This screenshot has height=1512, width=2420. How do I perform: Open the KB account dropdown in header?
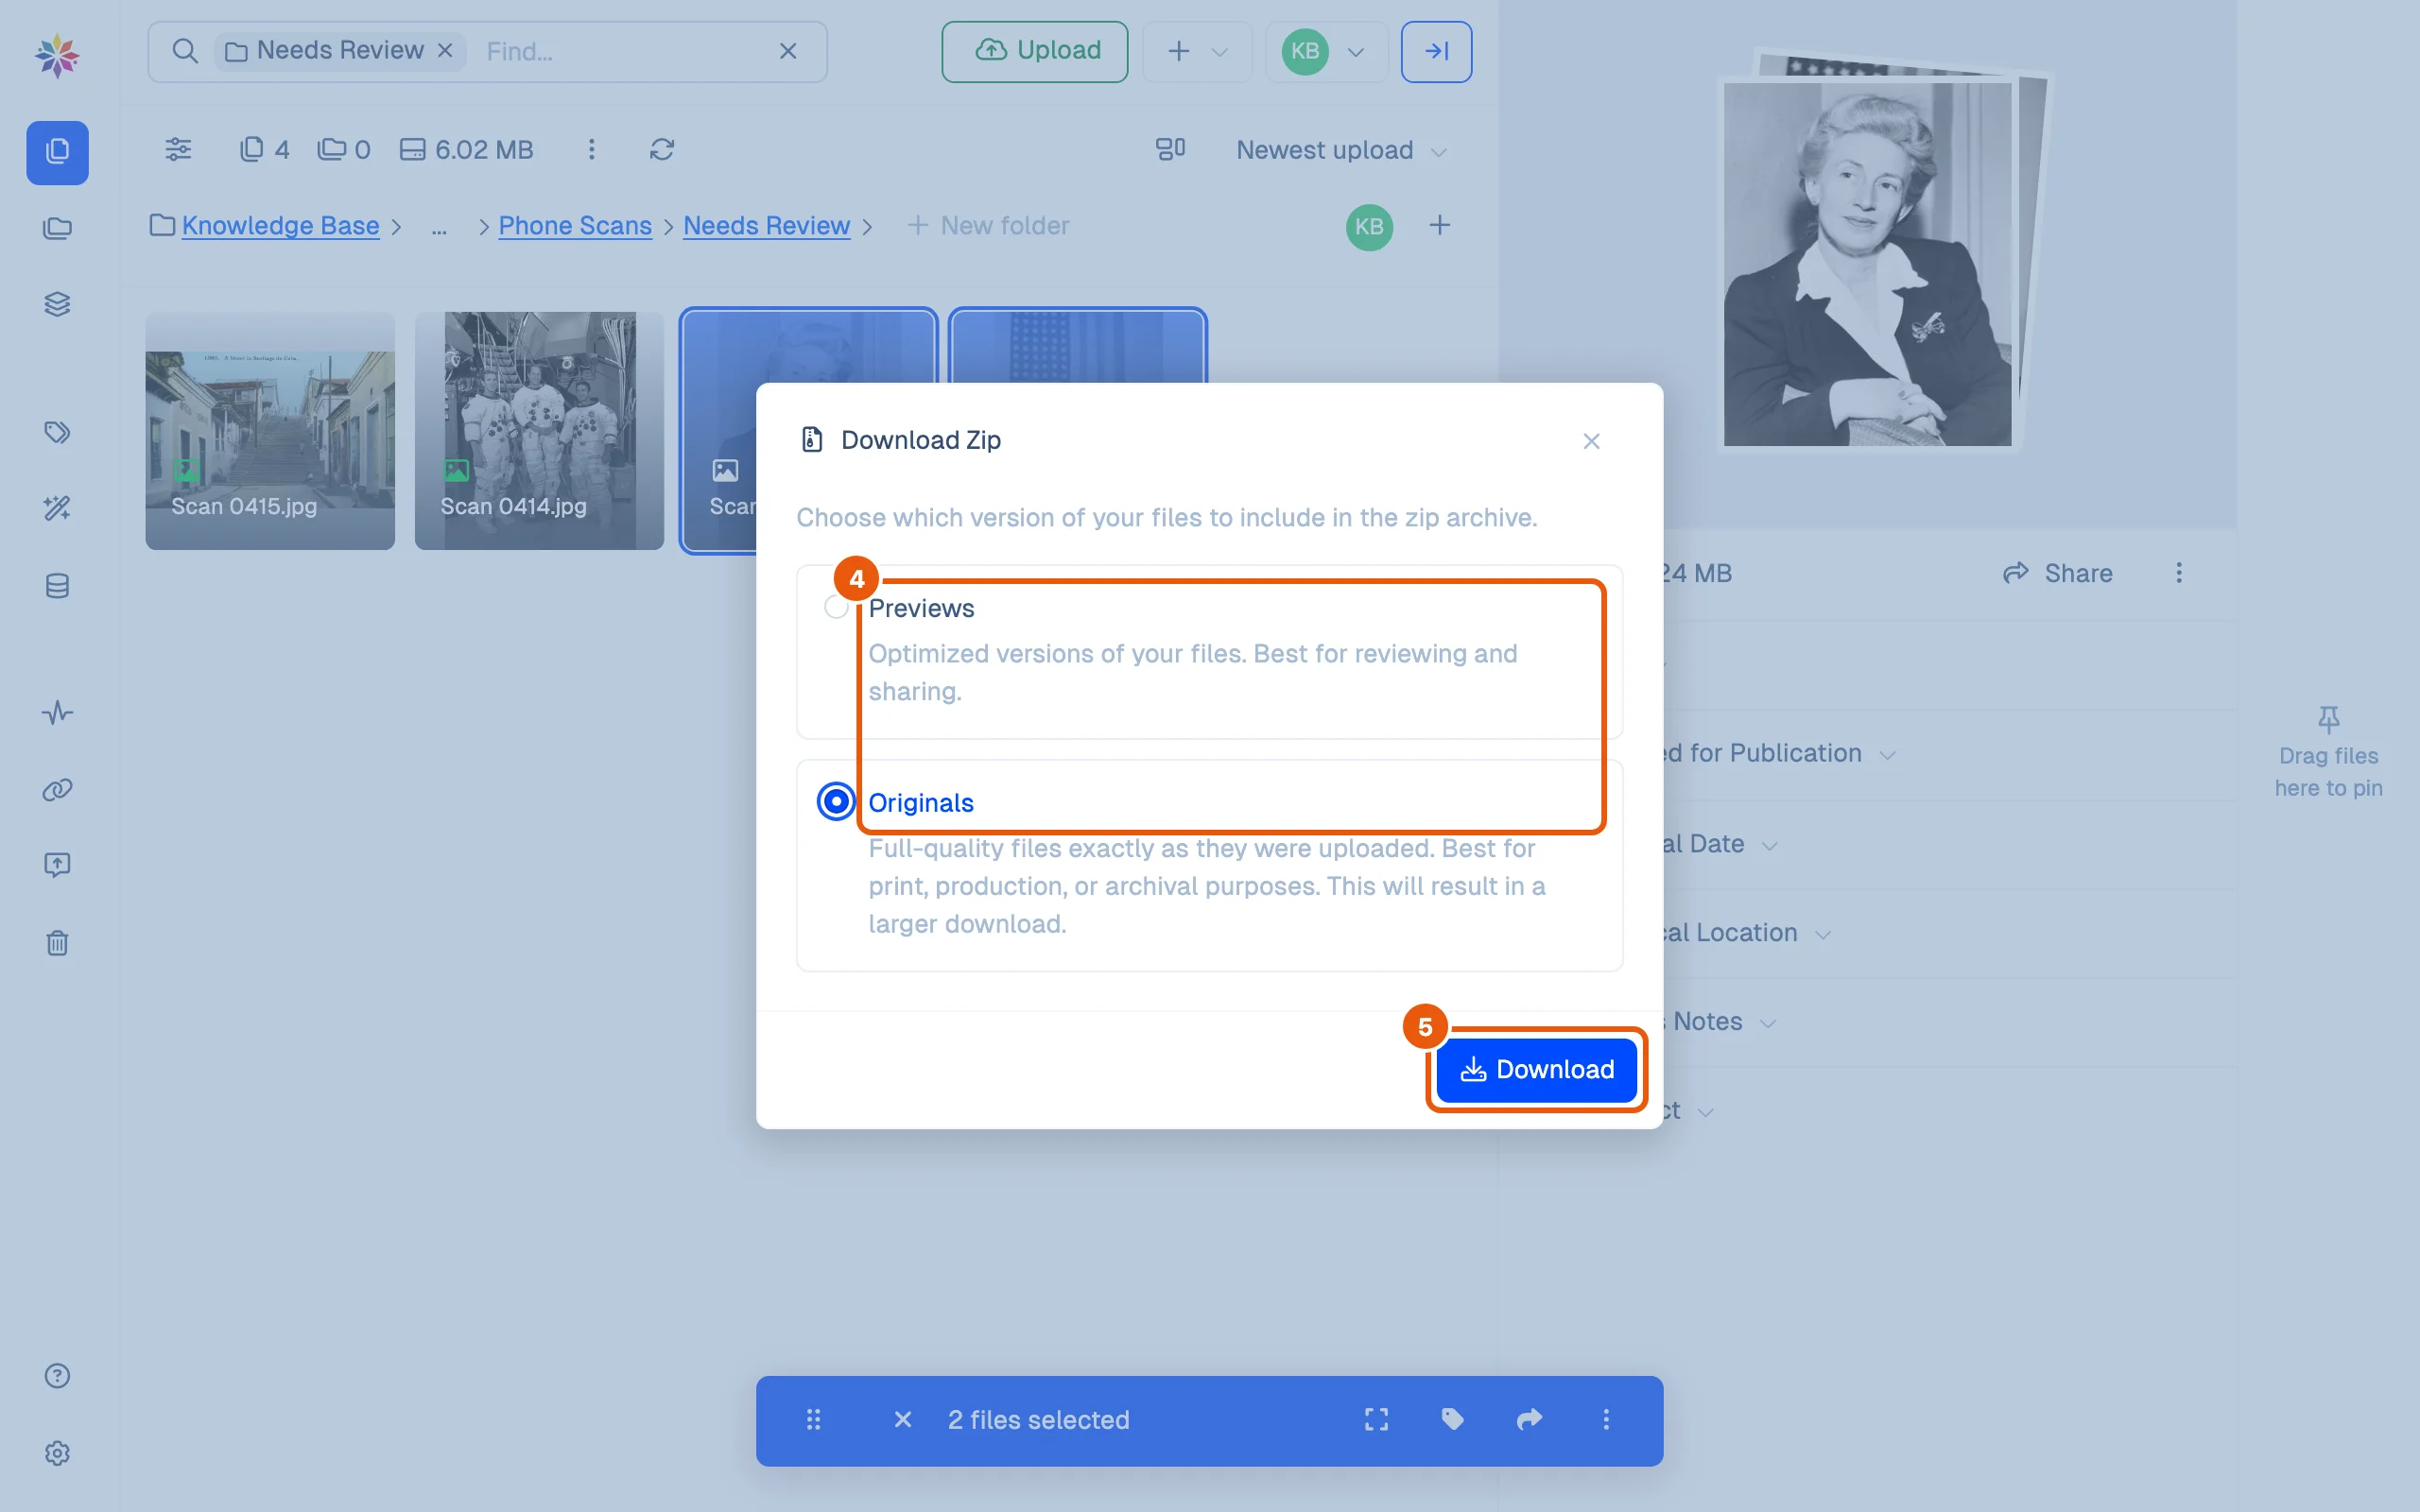point(1325,51)
